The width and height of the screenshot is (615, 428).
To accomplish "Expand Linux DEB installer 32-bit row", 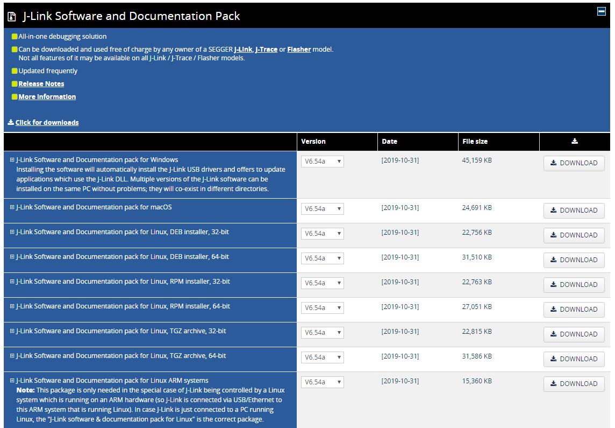I will point(12,232).
